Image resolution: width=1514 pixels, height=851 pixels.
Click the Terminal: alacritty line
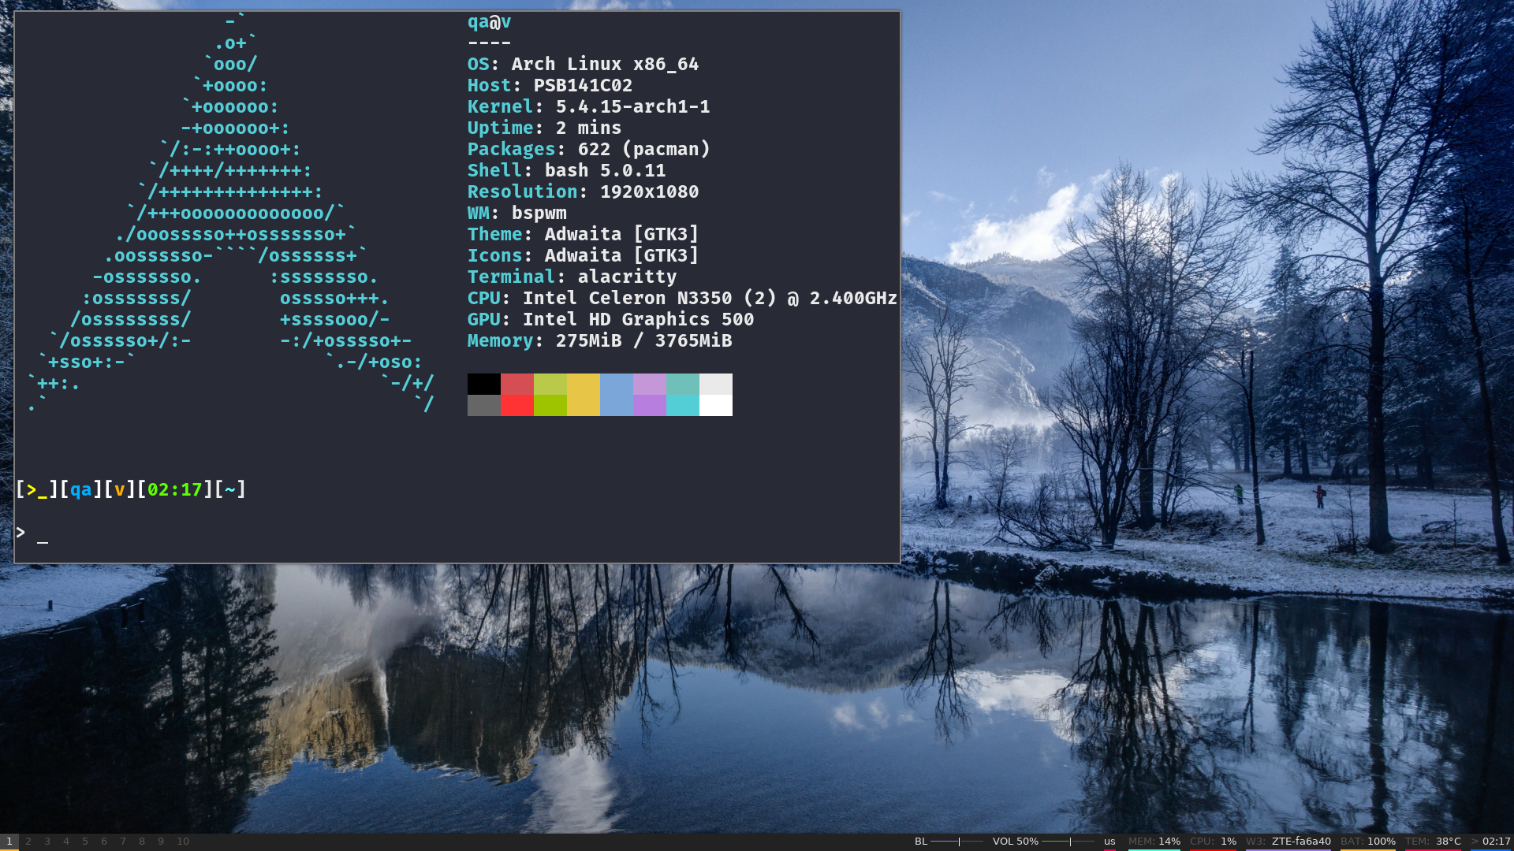[x=572, y=277]
